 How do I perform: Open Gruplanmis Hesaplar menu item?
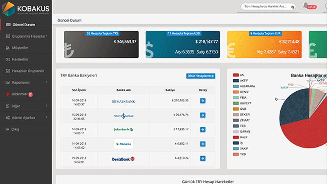[26, 36]
